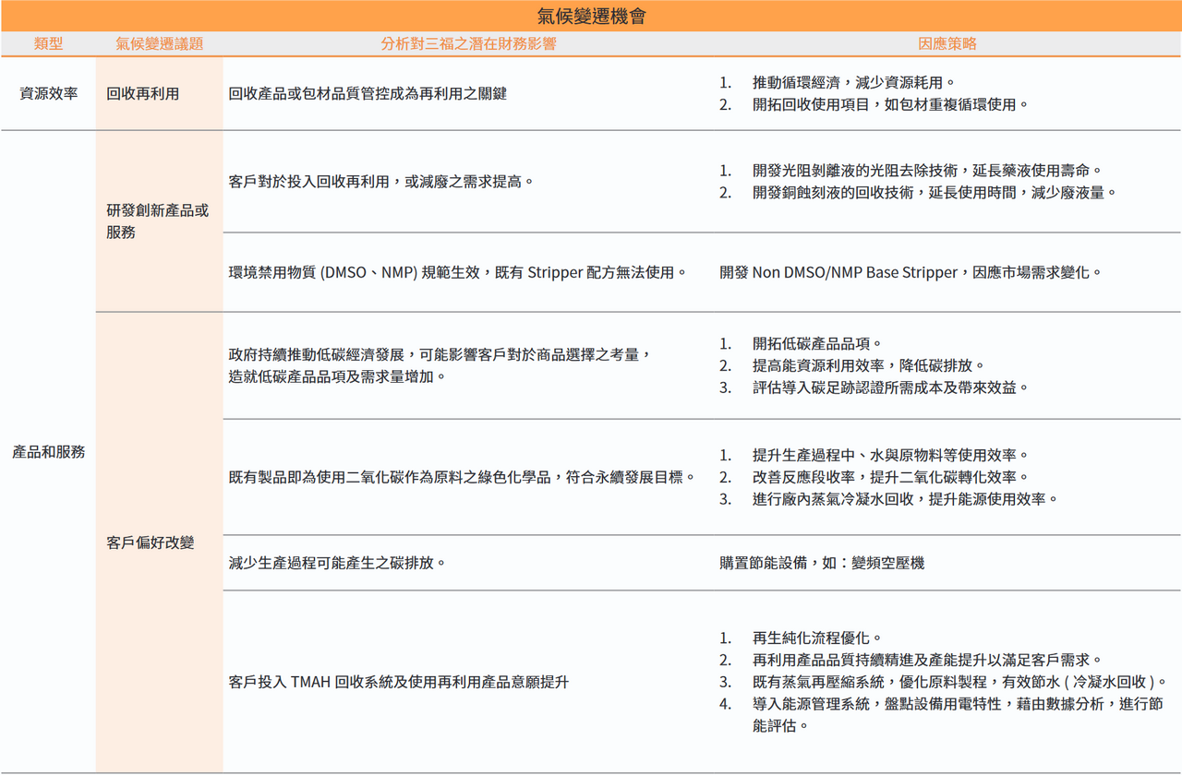Image resolution: width=1182 pixels, height=775 pixels.
Task: Select the 產品和服務 type cell
Action: pos(48,452)
